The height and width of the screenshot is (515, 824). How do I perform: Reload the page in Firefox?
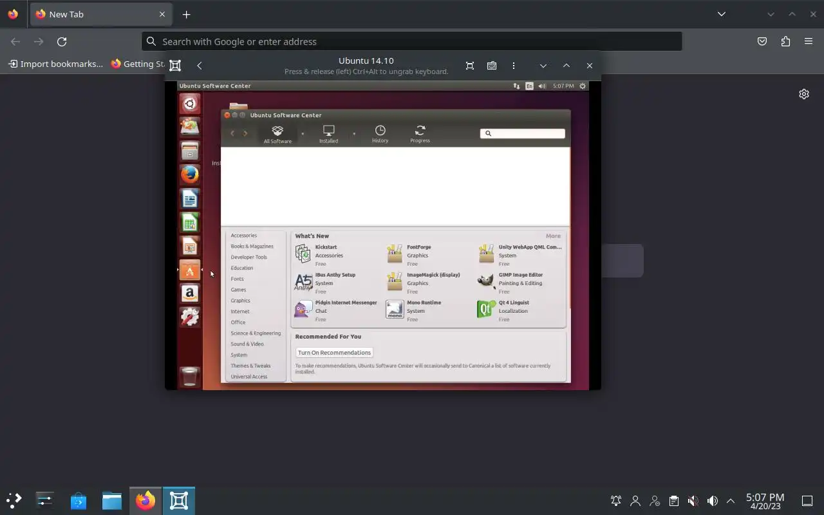click(62, 41)
